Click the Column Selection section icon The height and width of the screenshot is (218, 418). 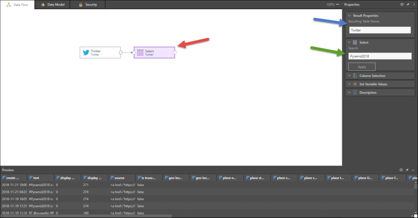point(355,76)
